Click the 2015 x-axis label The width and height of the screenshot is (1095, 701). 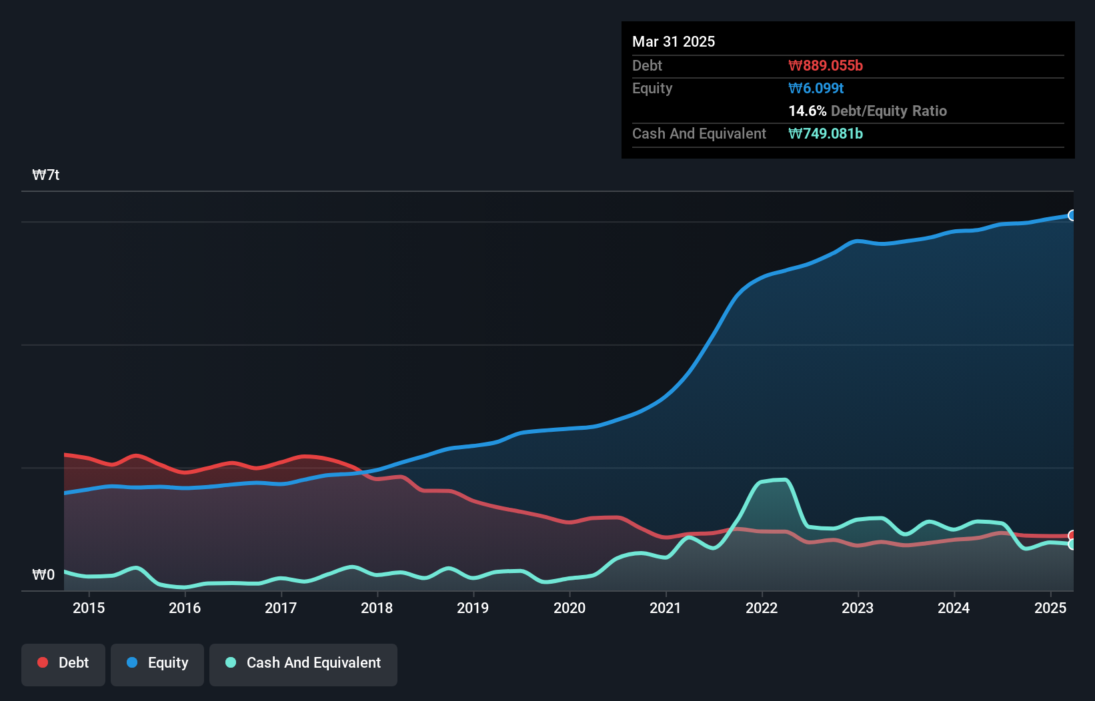click(x=89, y=608)
